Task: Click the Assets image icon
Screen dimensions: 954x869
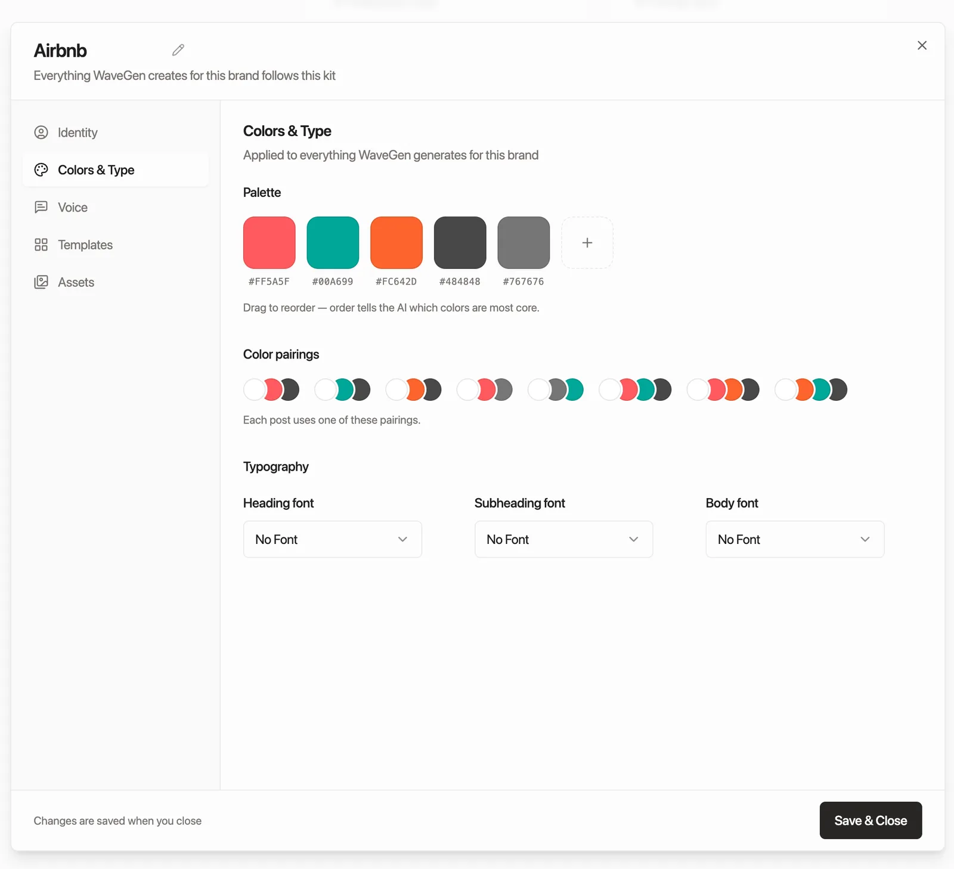Action: pyautogui.click(x=41, y=282)
